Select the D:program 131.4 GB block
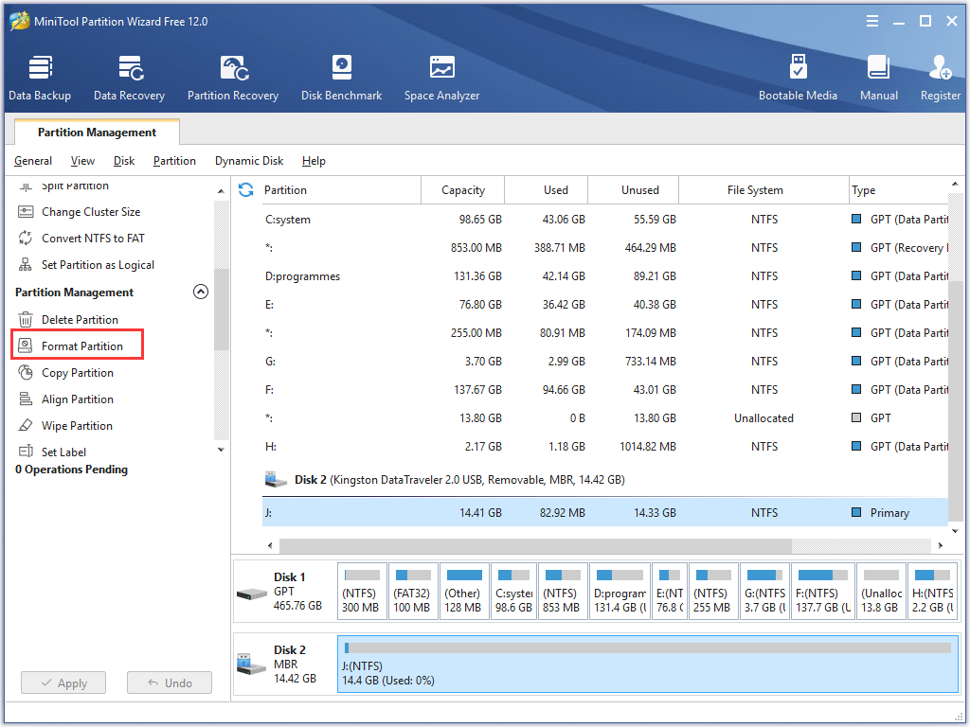This screenshot has height=727, width=970. (620, 592)
